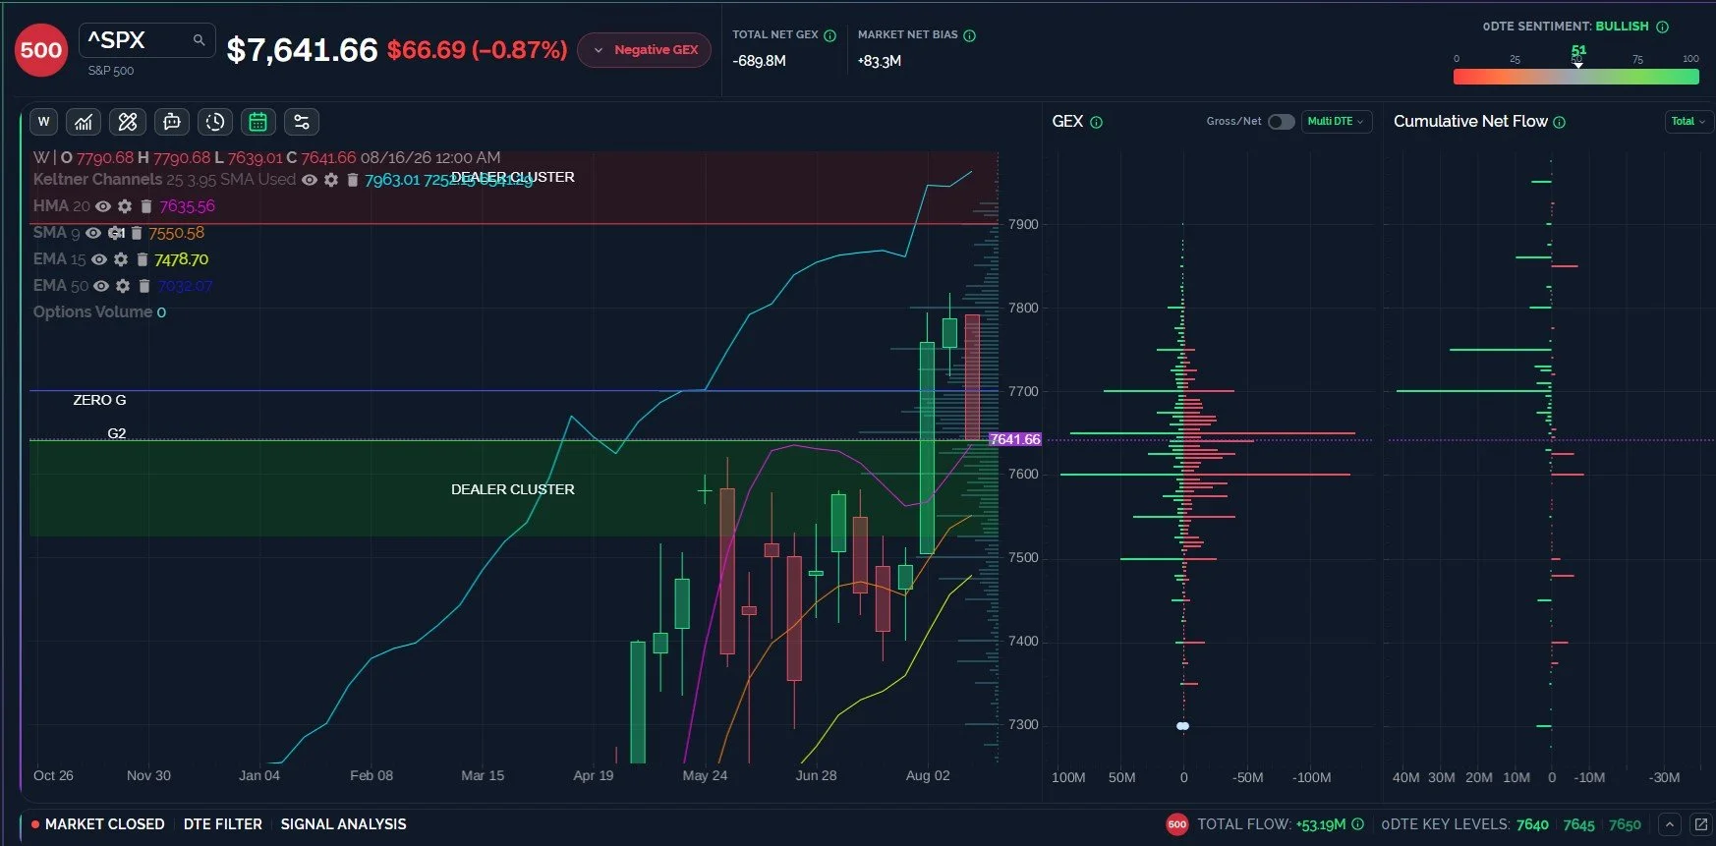This screenshot has height=846, width=1716.
Task: Open Keltner Channels settings gear
Action: click(331, 180)
